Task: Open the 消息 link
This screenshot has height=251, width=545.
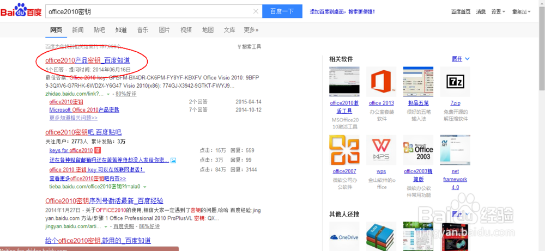Action: pos(481,11)
